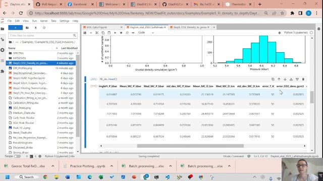Save notebook with the toolbar disk icon
The width and height of the screenshot is (323, 181).
85,33
